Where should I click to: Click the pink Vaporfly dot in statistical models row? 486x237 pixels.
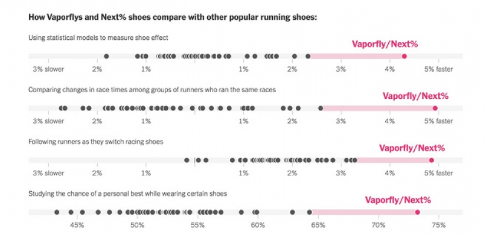404,56
